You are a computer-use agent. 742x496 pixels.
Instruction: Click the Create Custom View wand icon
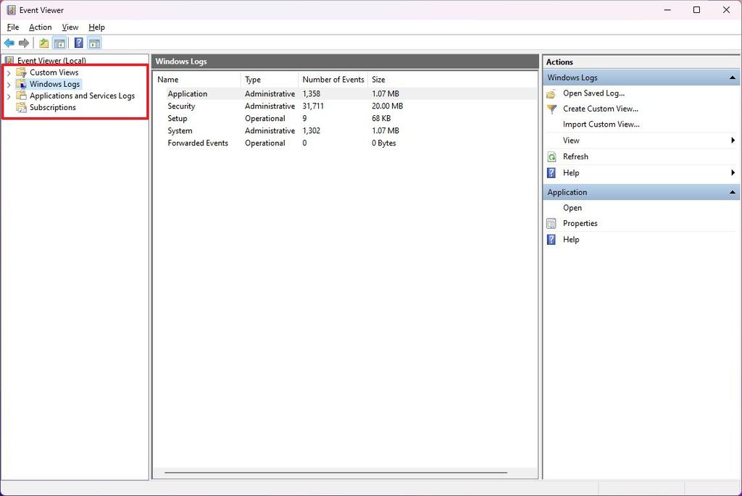coord(552,109)
